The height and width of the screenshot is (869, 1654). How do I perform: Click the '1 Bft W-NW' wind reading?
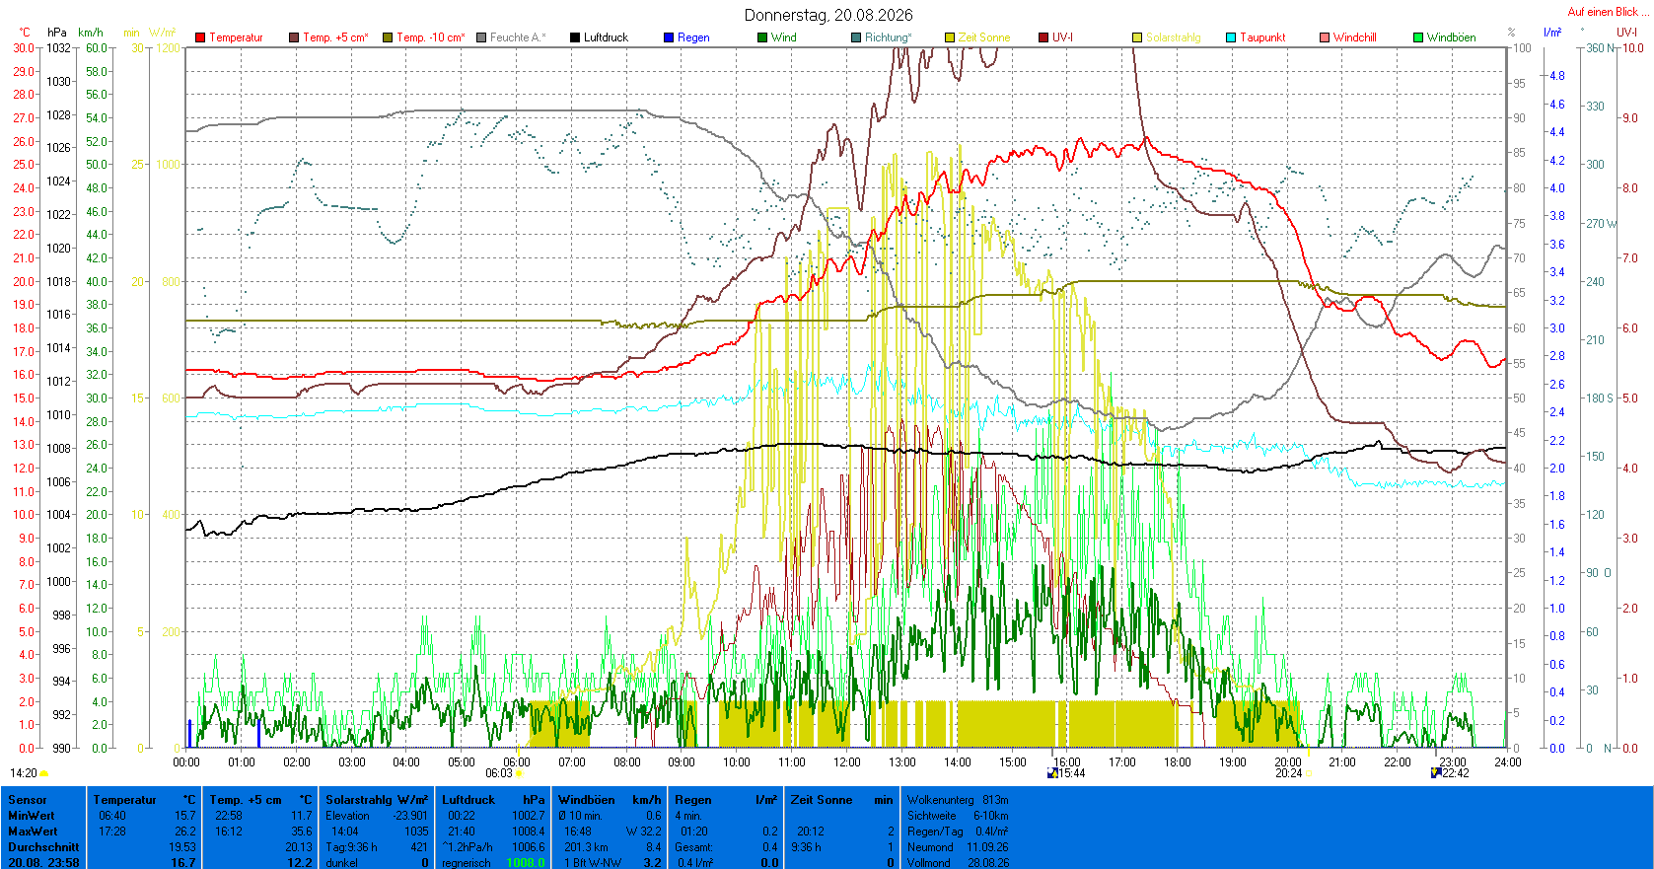click(593, 863)
